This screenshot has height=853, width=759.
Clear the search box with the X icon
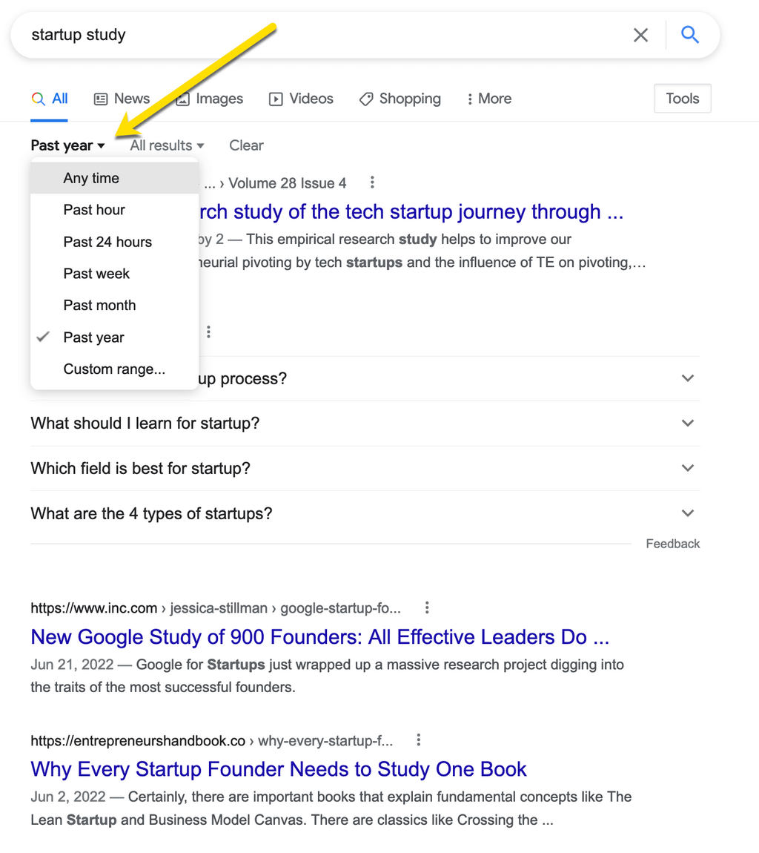[x=640, y=35]
